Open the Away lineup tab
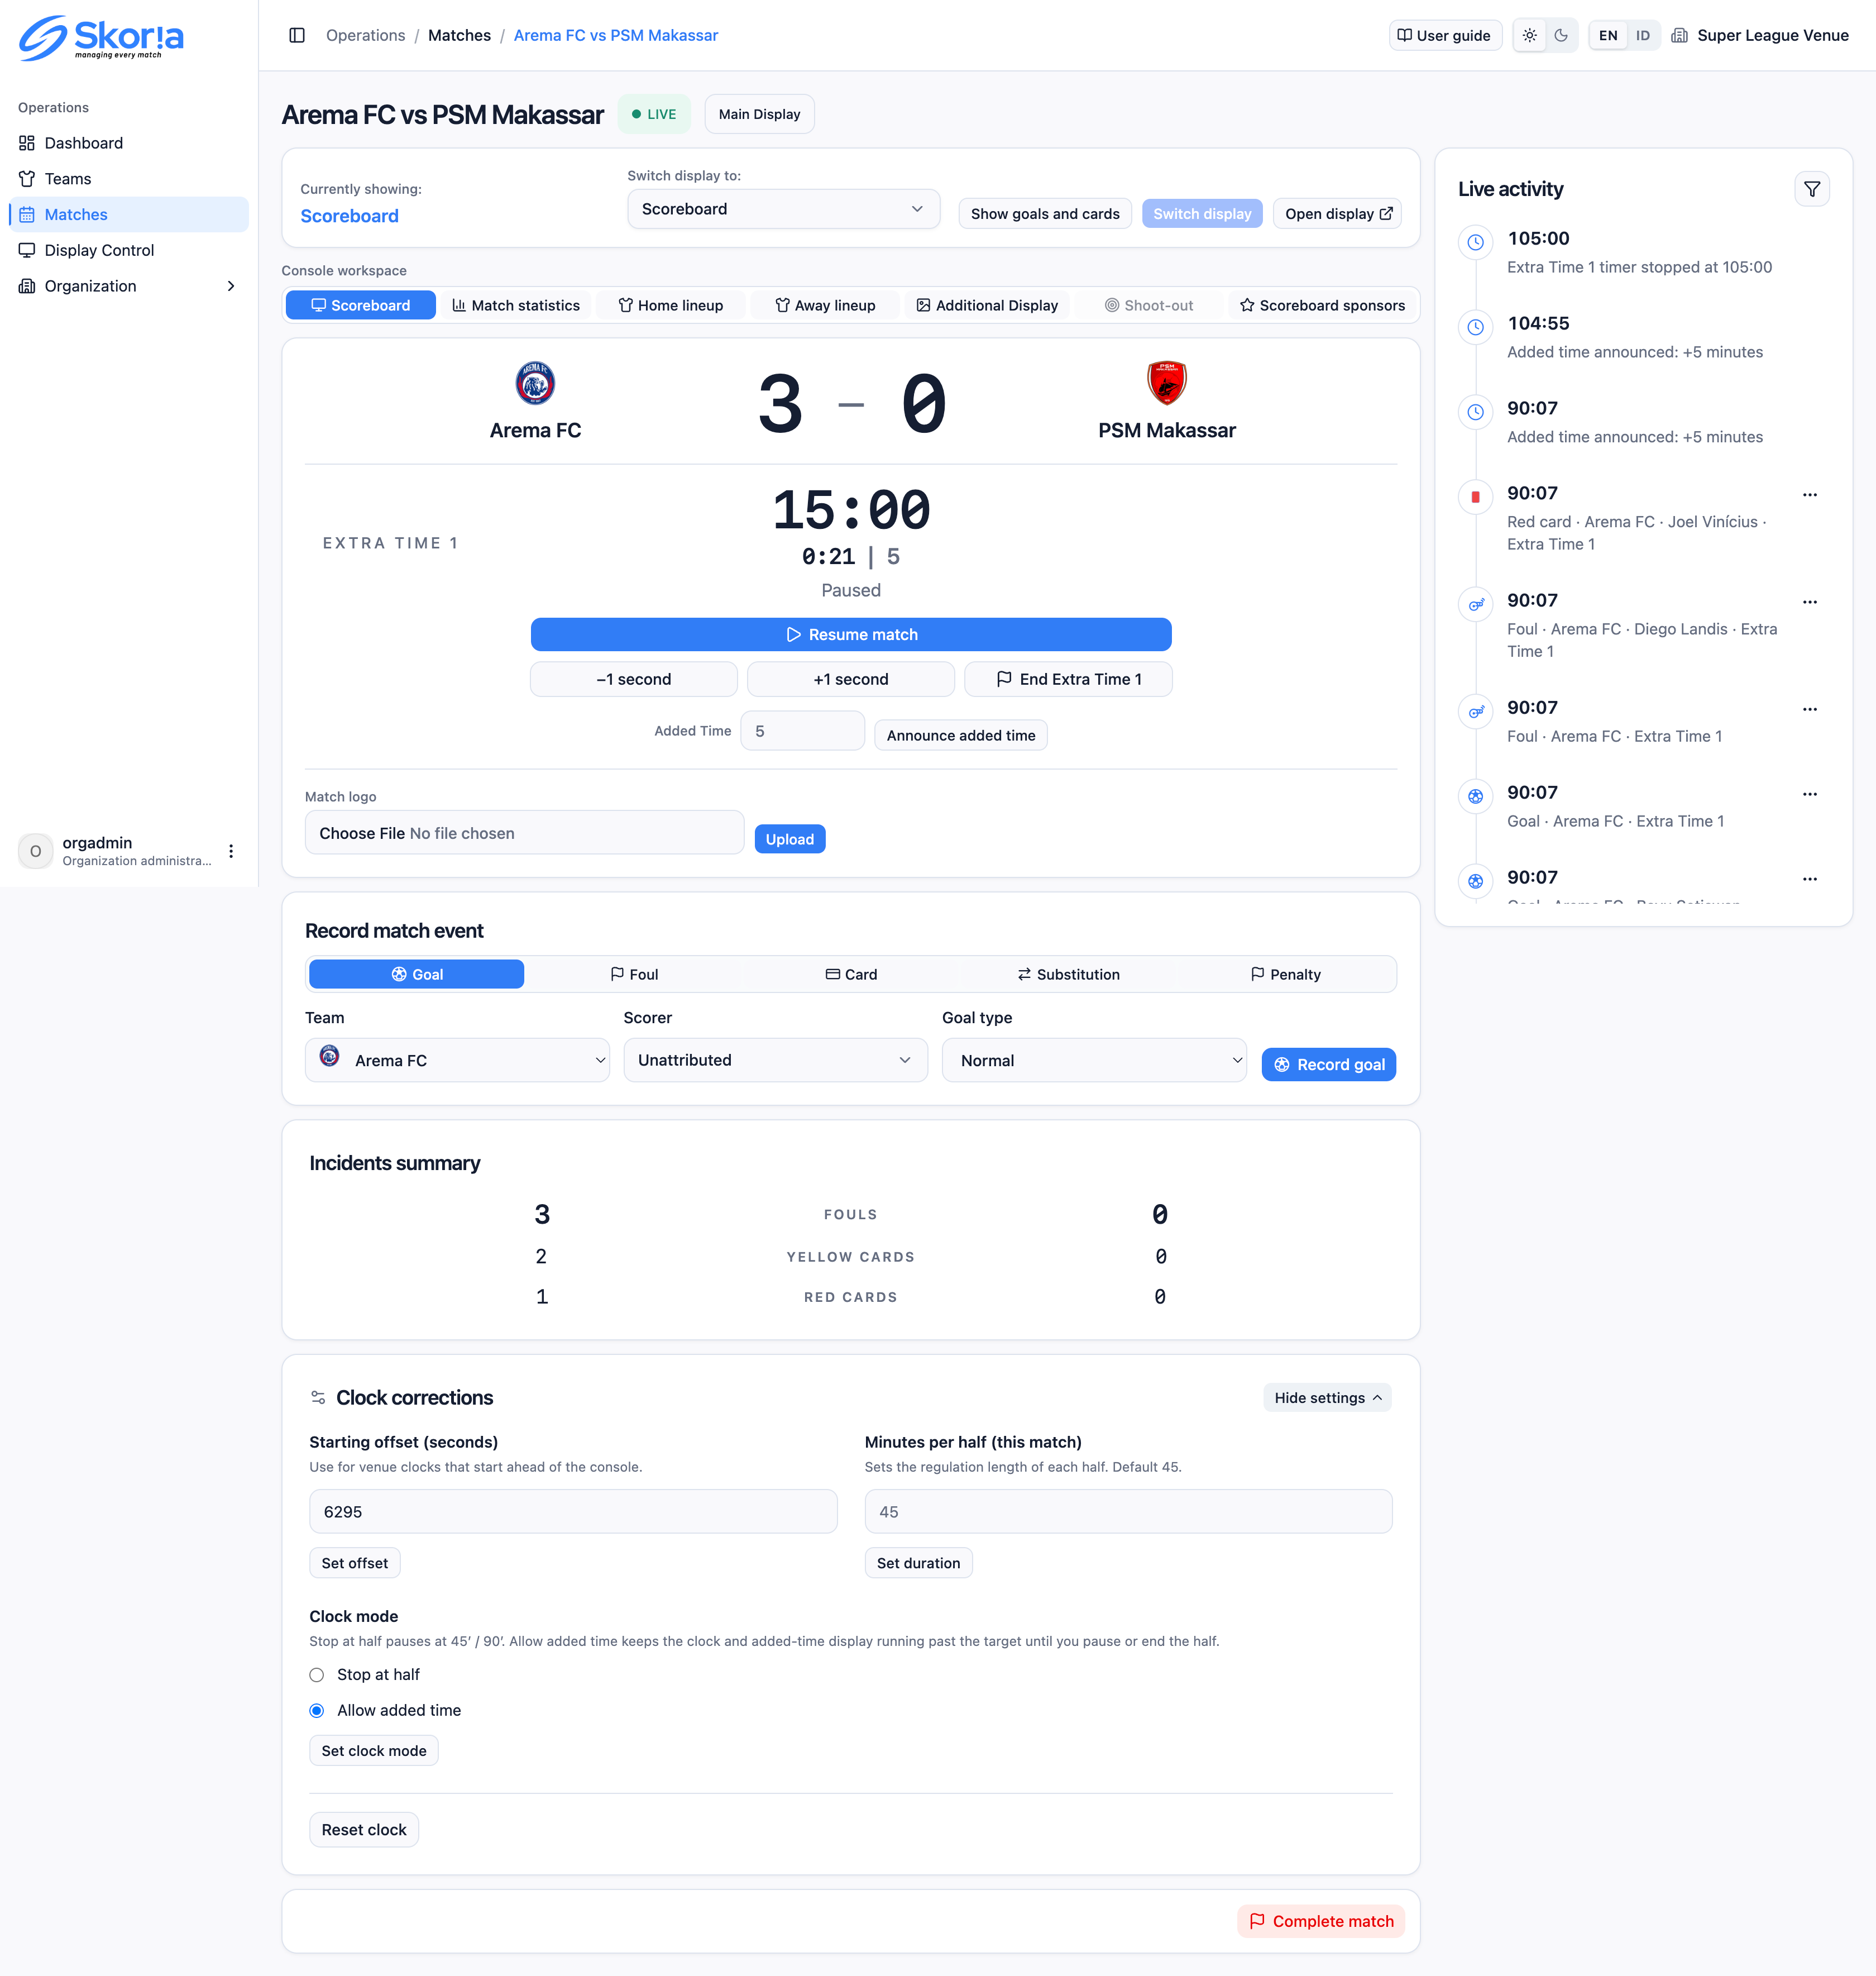The image size is (1876, 1976). 825,305
